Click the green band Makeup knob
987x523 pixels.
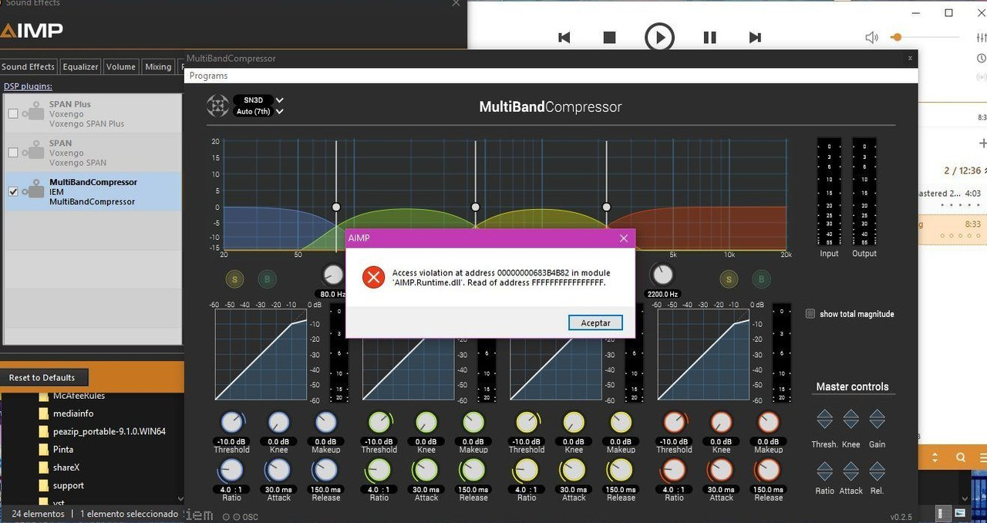click(473, 422)
